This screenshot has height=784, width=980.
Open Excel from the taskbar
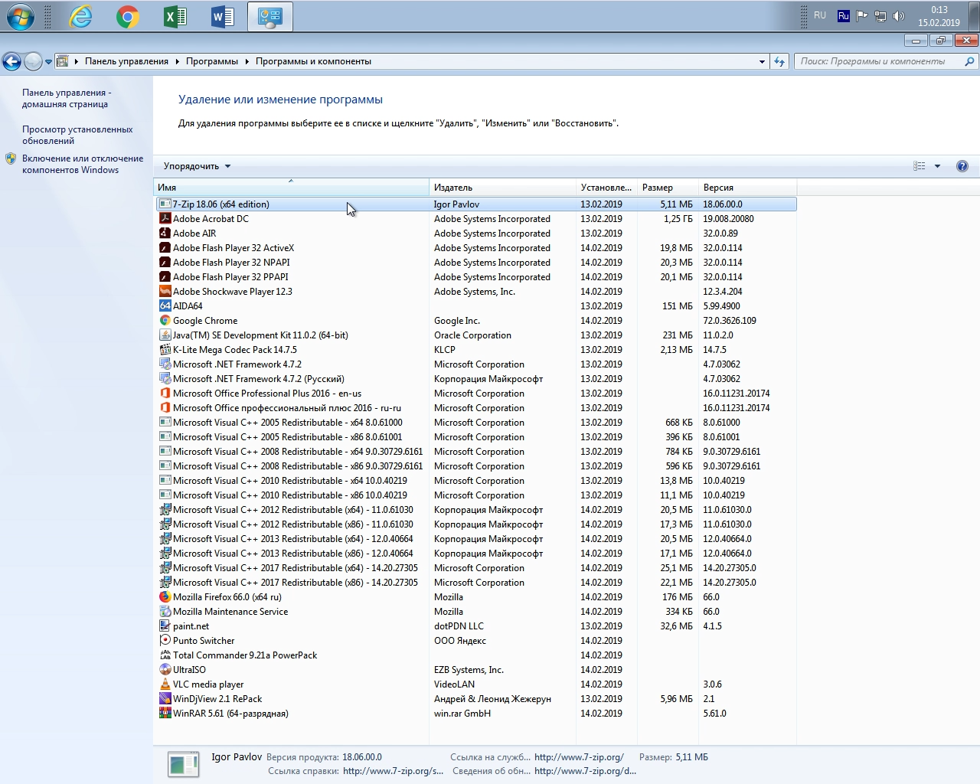[175, 16]
